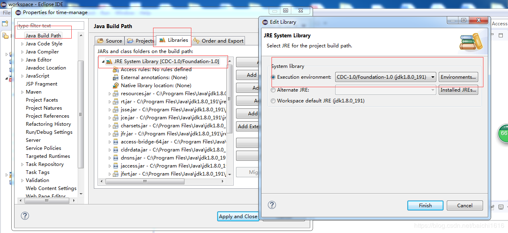Select JSP Fragment in the tree

click(41, 84)
